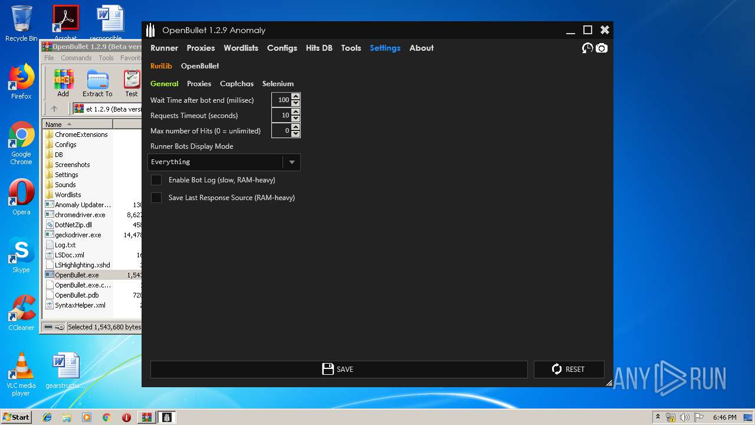Open Windows Explorer from the taskbar
Screen dimensions: 755x425
pos(67,417)
